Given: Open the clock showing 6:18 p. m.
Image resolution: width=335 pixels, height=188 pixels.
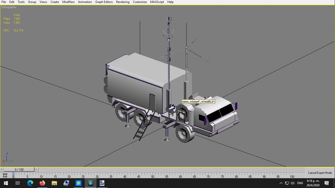Looking at the screenshot, I should 313,183.
